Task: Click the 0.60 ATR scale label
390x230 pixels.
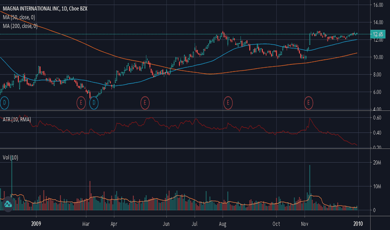Action: pos(377,118)
